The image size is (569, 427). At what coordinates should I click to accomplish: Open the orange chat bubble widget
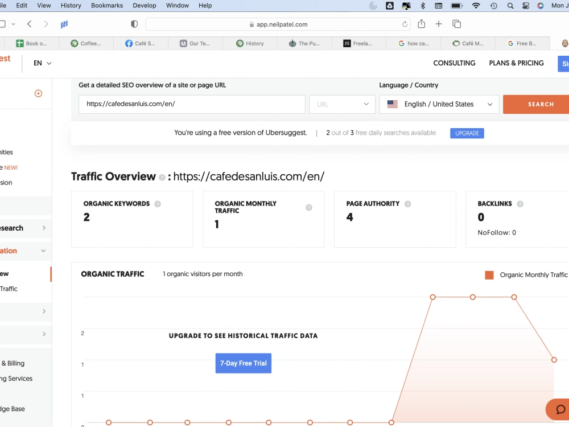[559, 409]
